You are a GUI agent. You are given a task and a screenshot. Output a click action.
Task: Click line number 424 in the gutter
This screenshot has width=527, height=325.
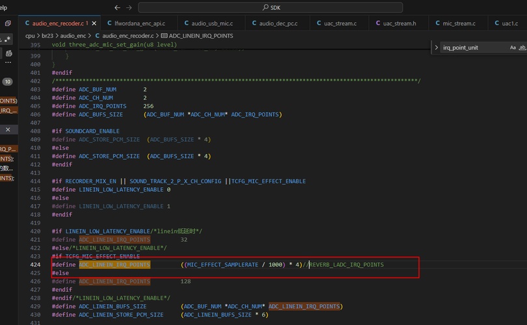(35, 265)
